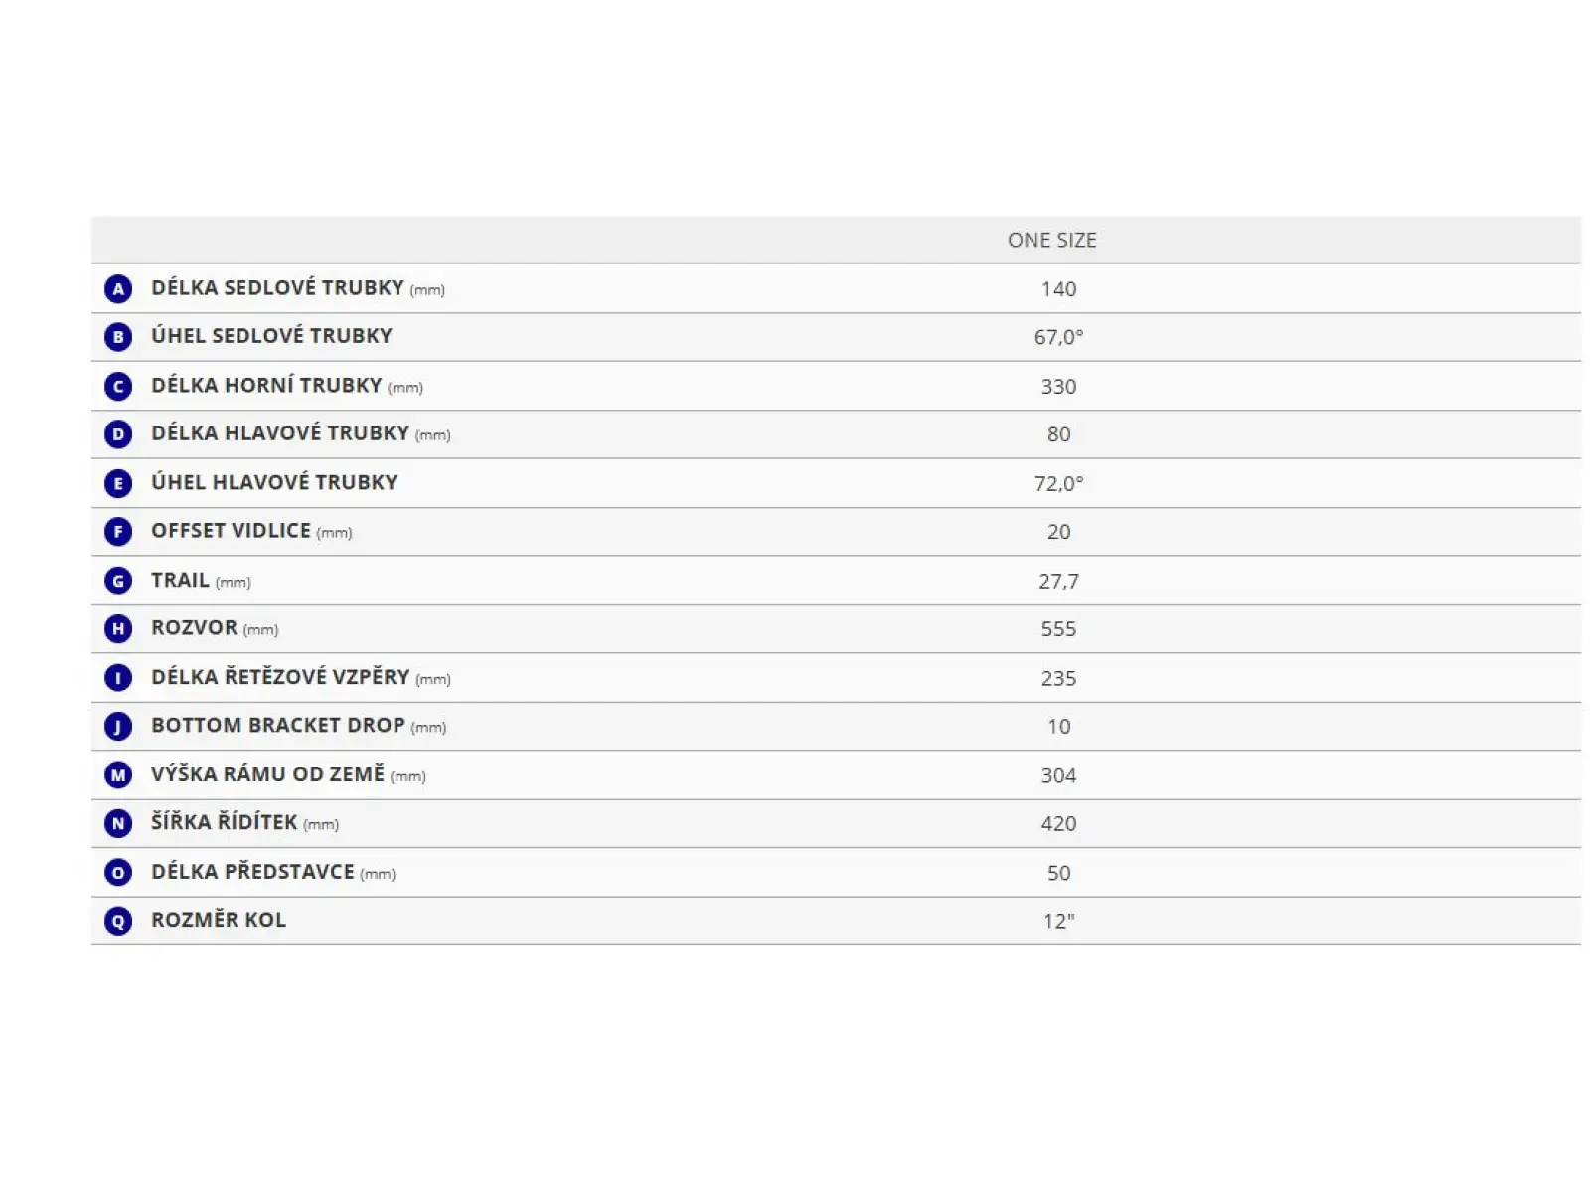Select the head tube angle value 72,0°
The height and width of the screenshot is (1193, 1590).
pos(1058,483)
